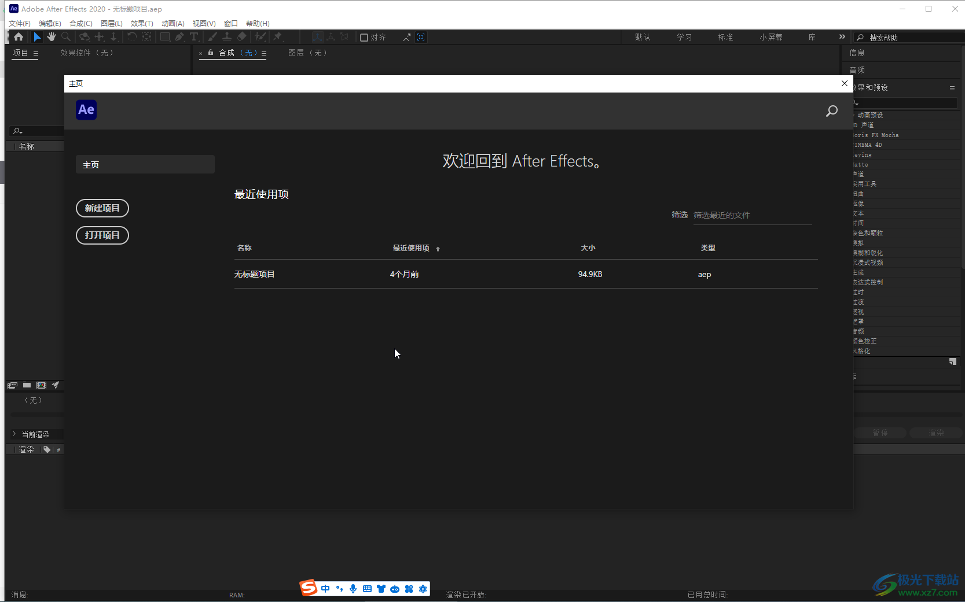Select the Selection arrow tool
The image size is (965, 602).
click(x=37, y=37)
